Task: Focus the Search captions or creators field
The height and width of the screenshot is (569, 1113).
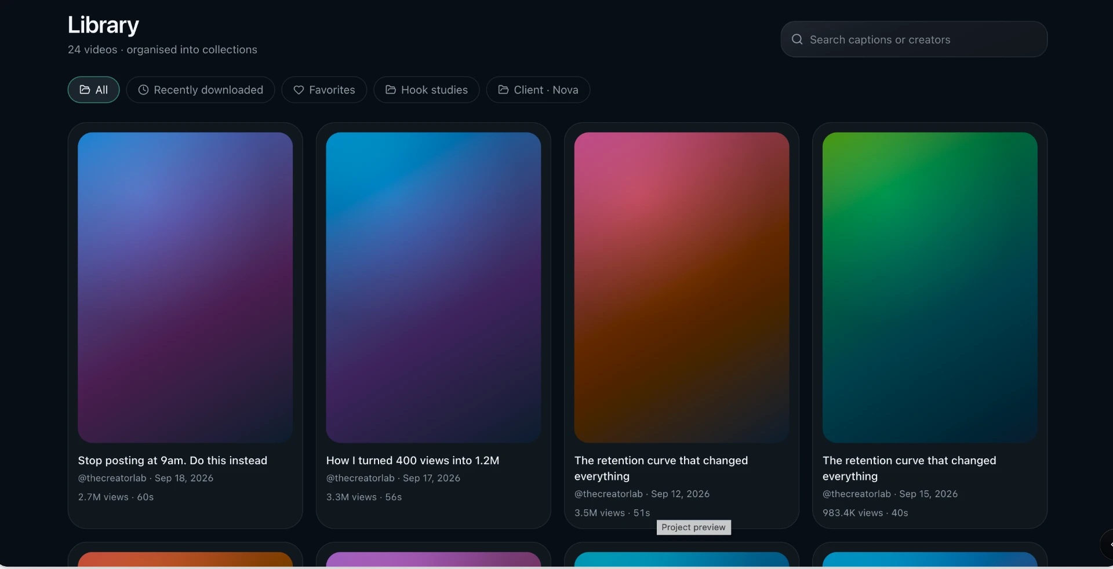Action: tap(914, 39)
